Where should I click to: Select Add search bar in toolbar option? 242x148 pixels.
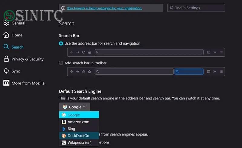click(x=61, y=63)
